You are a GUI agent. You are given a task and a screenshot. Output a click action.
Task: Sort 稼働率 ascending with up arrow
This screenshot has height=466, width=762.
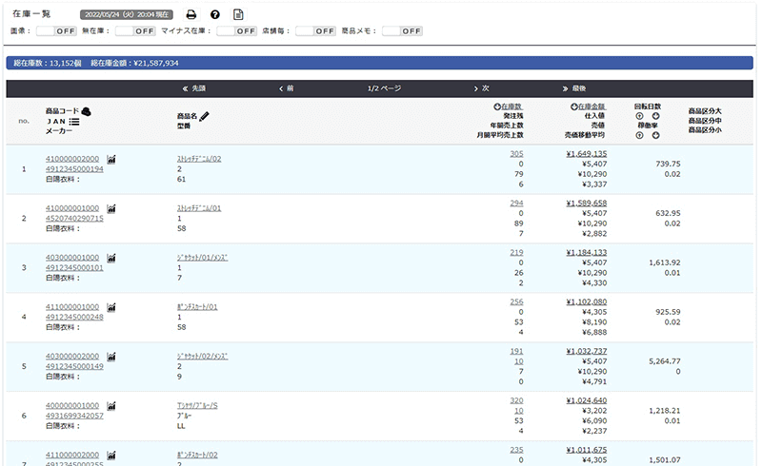point(639,135)
